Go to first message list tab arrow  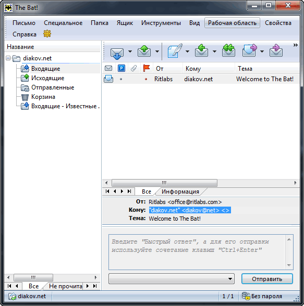point(107,192)
